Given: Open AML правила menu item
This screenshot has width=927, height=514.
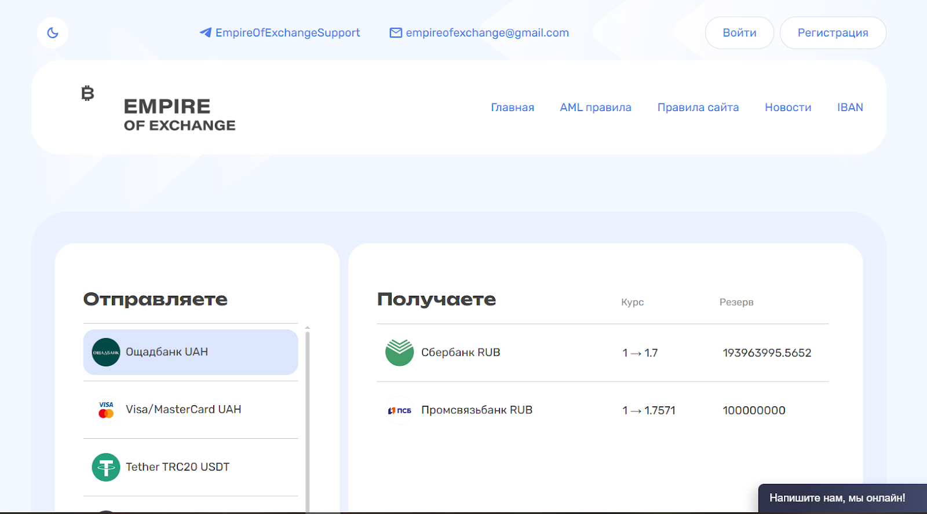Looking at the screenshot, I should pos(595,108).
